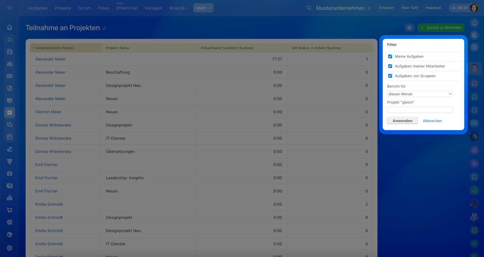
Task: Open the LC avatar in right panel
Action: pos(474,190)
